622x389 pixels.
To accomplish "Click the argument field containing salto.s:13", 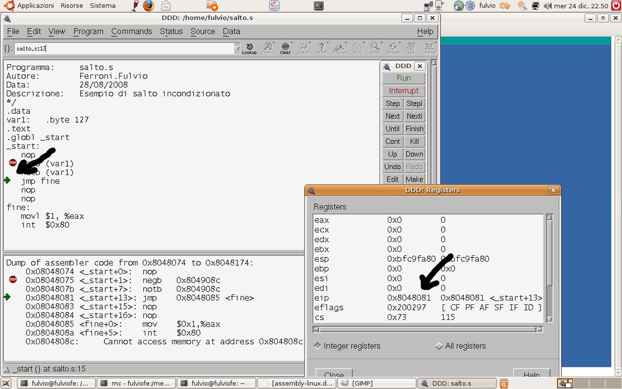I will (x=124, y=48).
